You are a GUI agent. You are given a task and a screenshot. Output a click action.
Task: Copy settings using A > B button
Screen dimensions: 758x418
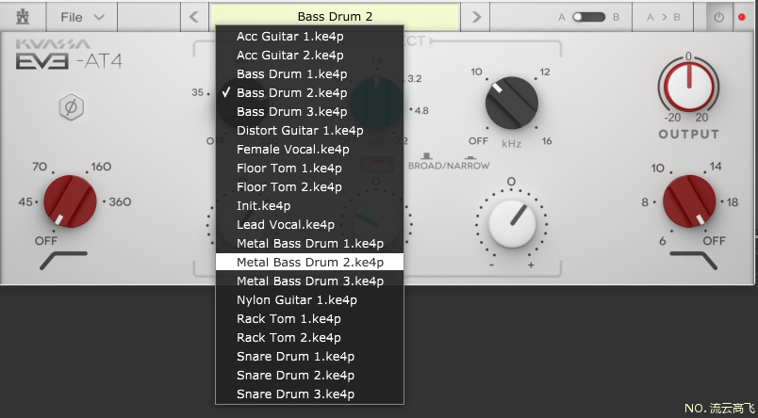[664, 17]
